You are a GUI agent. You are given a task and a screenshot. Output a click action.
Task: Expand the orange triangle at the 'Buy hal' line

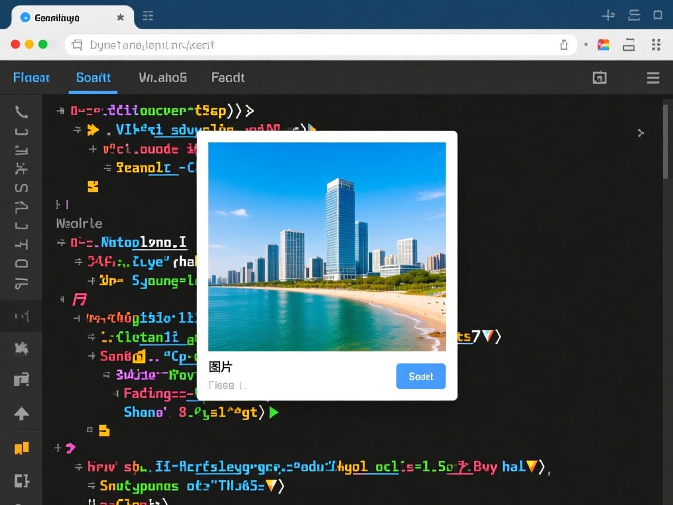[x=532, y=466]
